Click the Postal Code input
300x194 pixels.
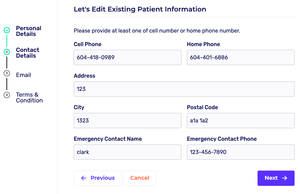click(241, 121)
